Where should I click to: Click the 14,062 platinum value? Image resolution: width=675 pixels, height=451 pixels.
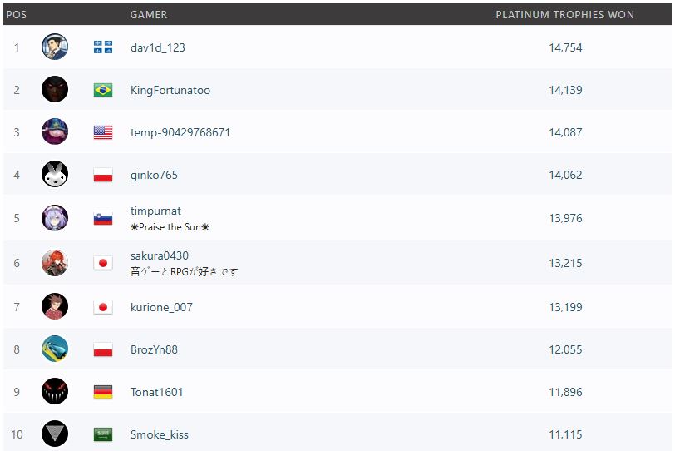pyautogui.click(x=565, y=175)
